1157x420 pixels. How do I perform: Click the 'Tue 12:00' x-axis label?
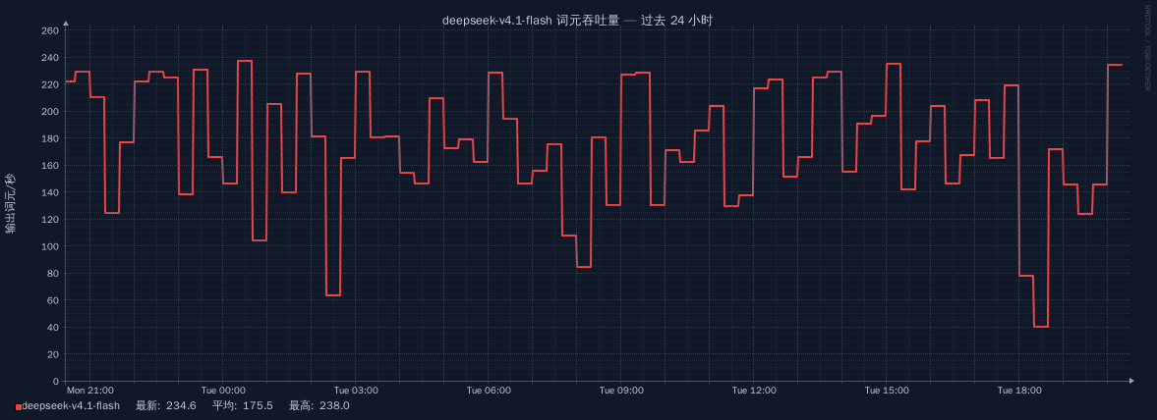click(x=754, y=390)
